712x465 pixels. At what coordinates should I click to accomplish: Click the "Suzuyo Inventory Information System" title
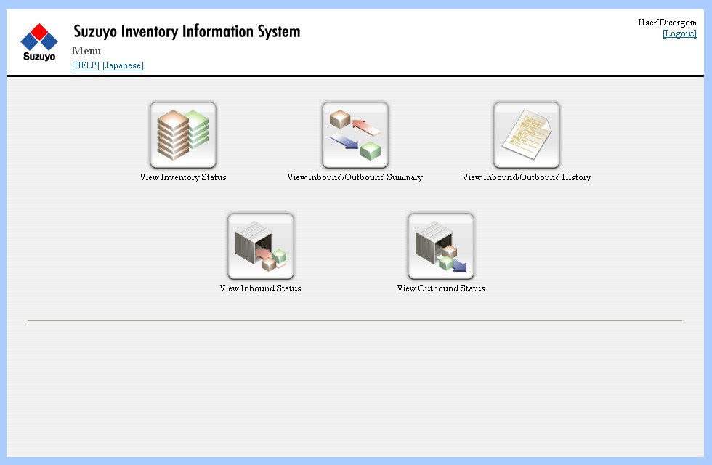187,32
